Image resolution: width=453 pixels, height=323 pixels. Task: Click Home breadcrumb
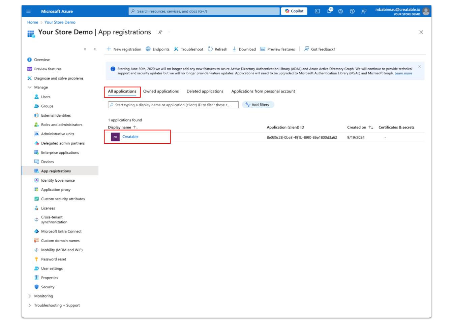tap(33, 22)
